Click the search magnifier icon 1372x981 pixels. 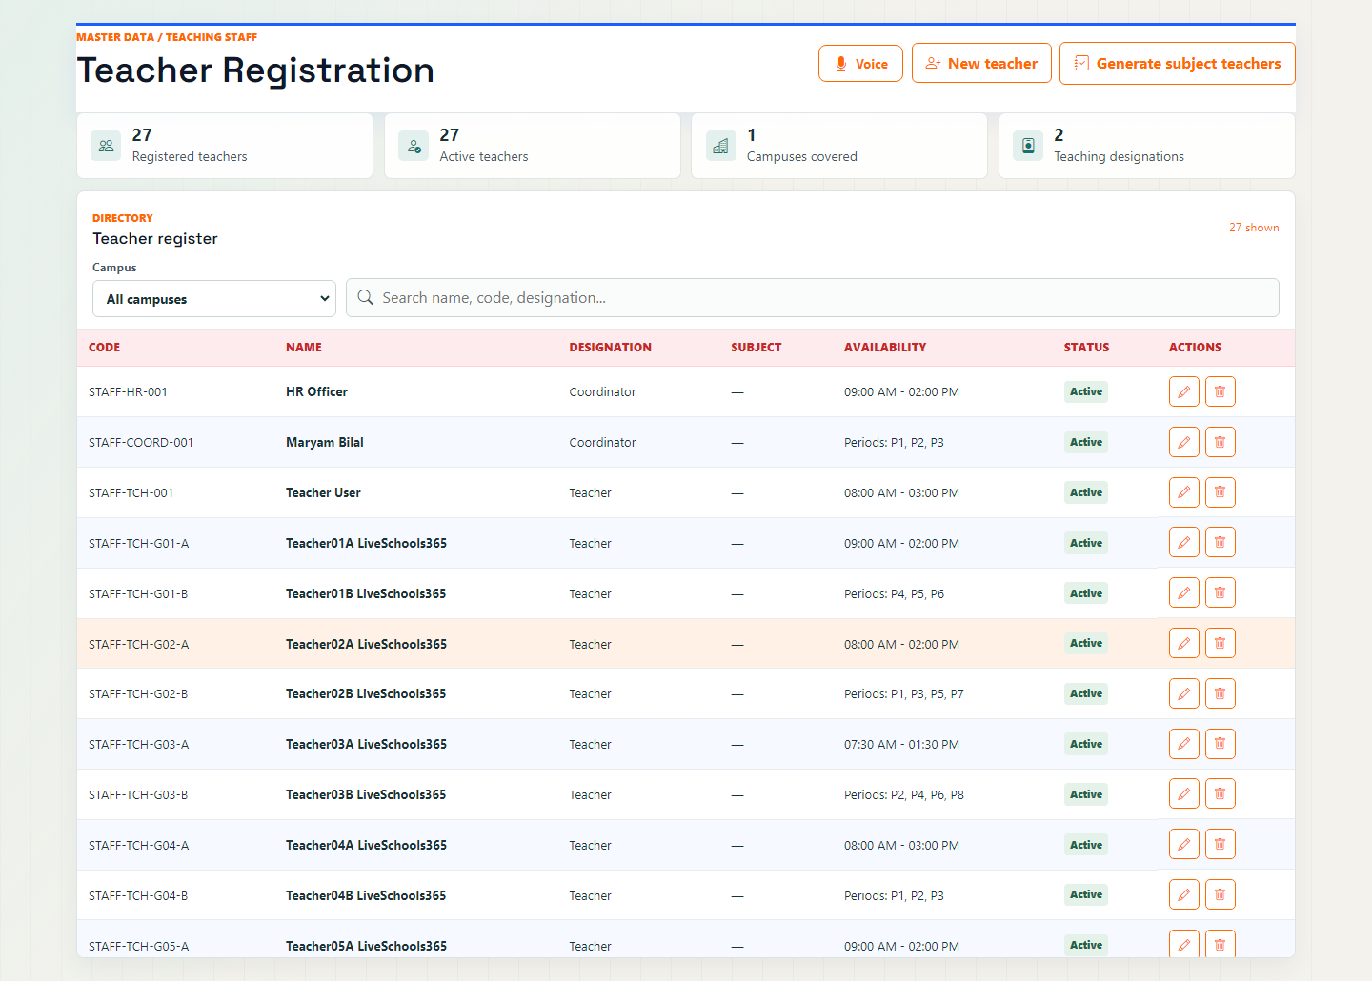click(x=365, y=297)
